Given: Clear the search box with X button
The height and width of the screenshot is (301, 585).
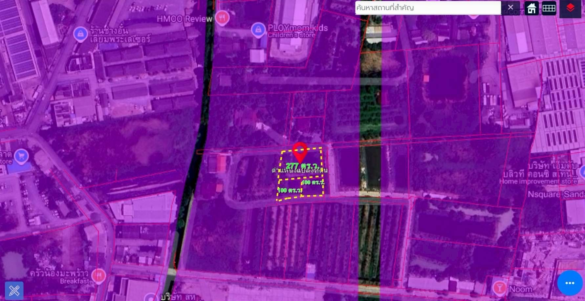Looking at the screenshot, I should point(510,8).
